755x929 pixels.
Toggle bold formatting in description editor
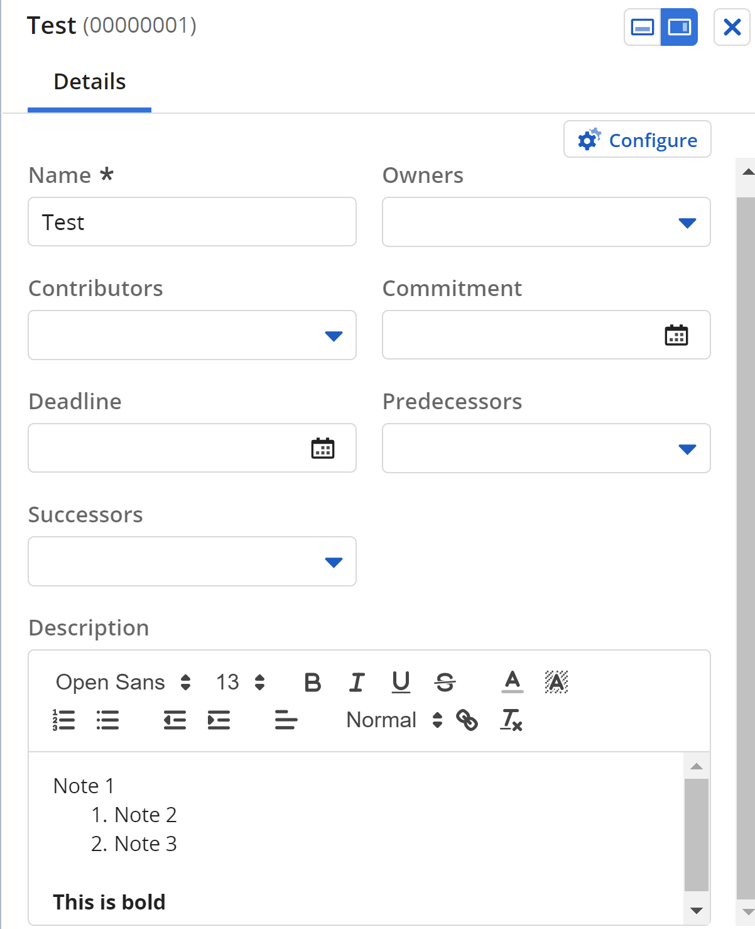coord(312,682)
